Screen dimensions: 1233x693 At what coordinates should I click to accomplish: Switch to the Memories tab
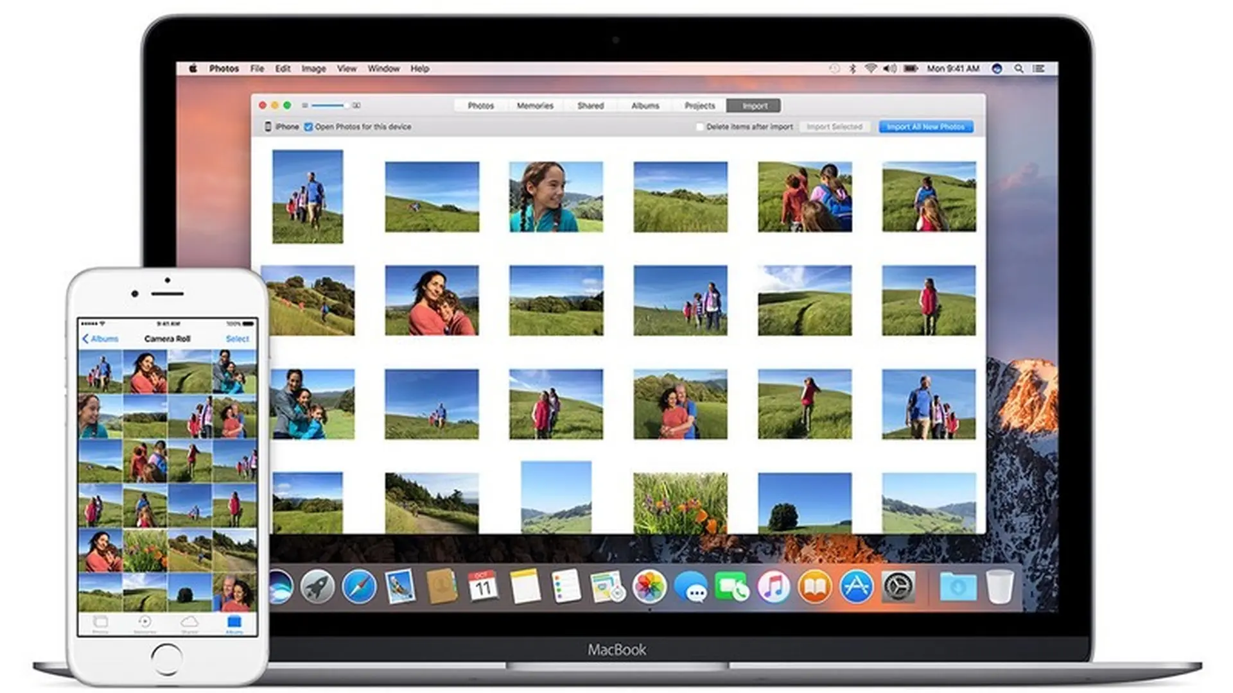535,105
